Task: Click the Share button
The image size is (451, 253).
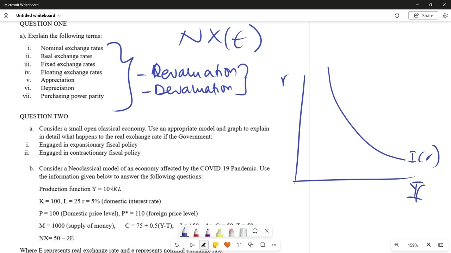Action: point(423,15)
